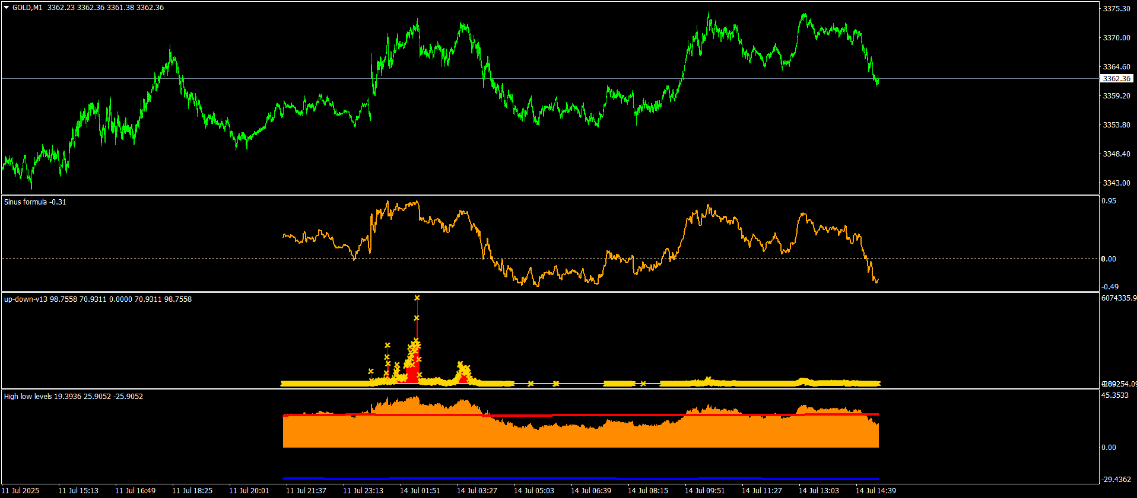
Task: Select the blue level line in High low levels
Action: click(580, 478)
